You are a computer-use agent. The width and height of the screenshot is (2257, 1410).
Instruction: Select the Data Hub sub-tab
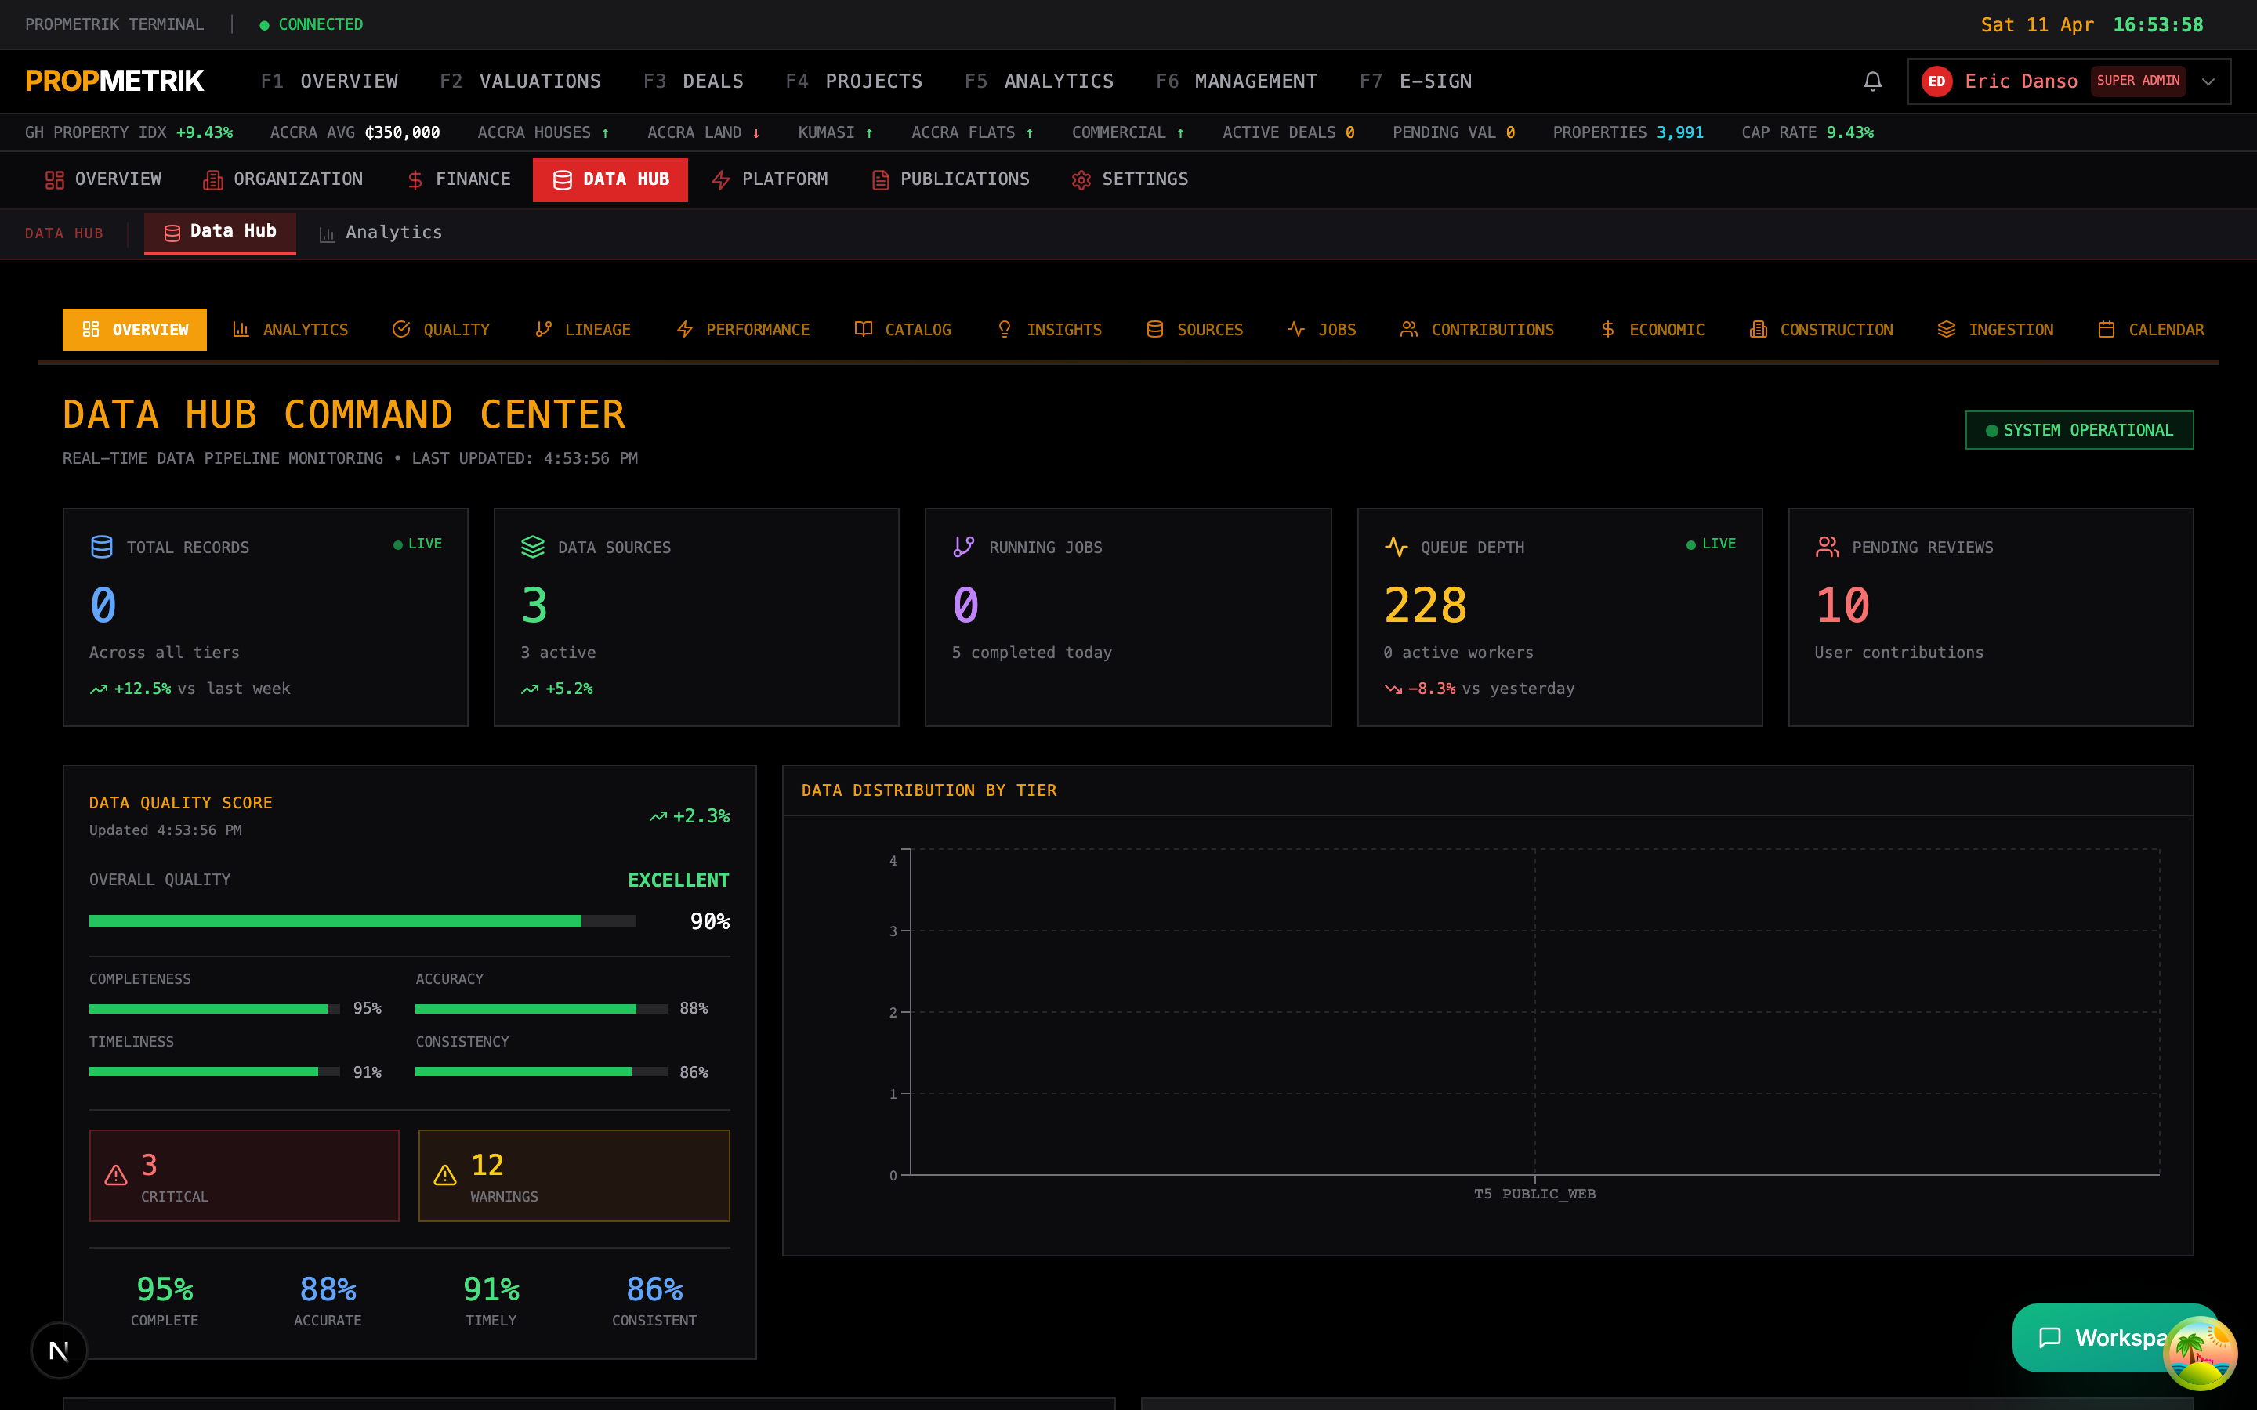pyautogui.click(x=220, y=232)
